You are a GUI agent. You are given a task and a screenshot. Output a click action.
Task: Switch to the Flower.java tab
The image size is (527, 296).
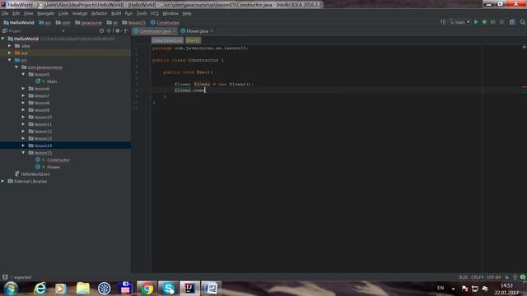tap(197, 31)
